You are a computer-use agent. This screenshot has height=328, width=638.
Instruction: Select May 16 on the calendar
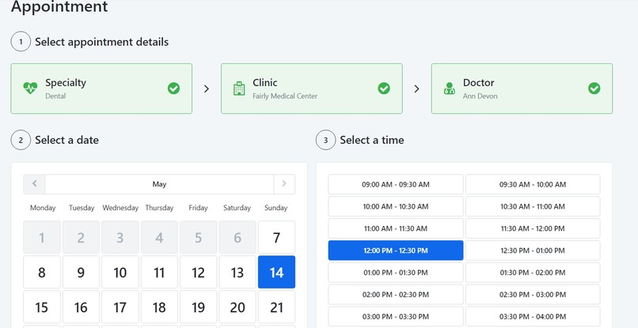click(x=81, y=307)
